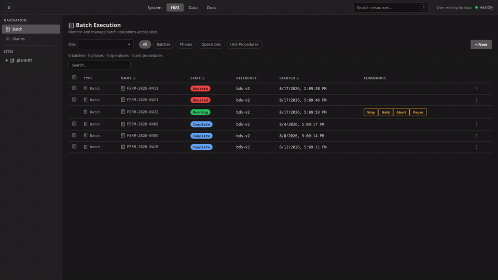
Task: Click the Batch Execution heading icon
Action: point(71,25)
